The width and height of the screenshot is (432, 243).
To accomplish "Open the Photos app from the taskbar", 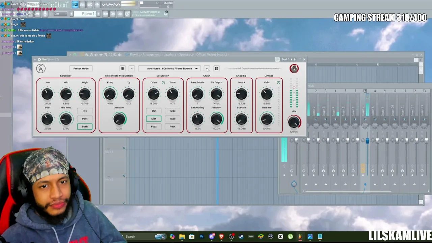I will pyautogui.click(x=310, y=237).
